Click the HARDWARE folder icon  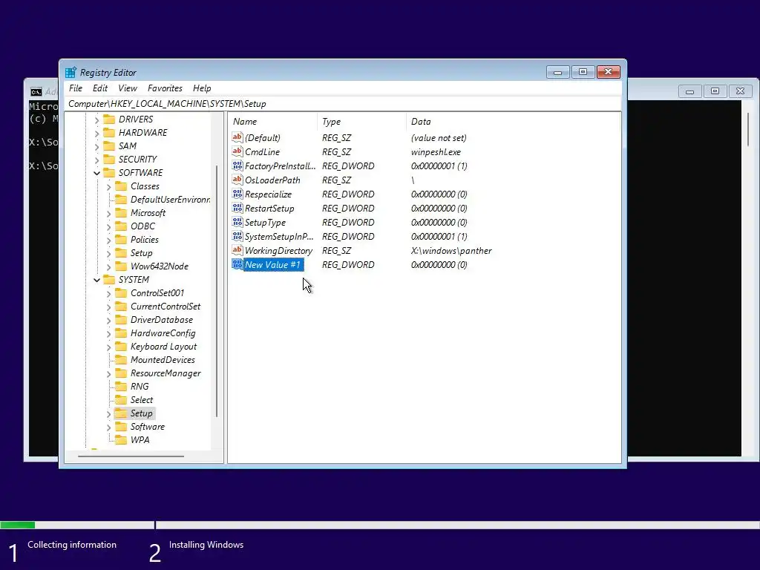(x=110, y=132)
